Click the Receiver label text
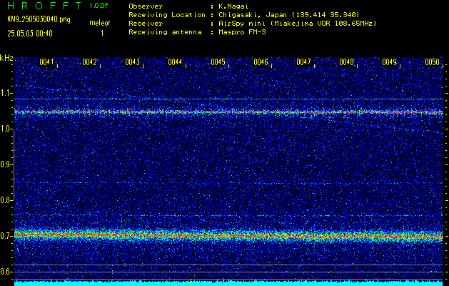Image resolution: width=449 pixels, height=286 pixels. (x=146, y=24)
